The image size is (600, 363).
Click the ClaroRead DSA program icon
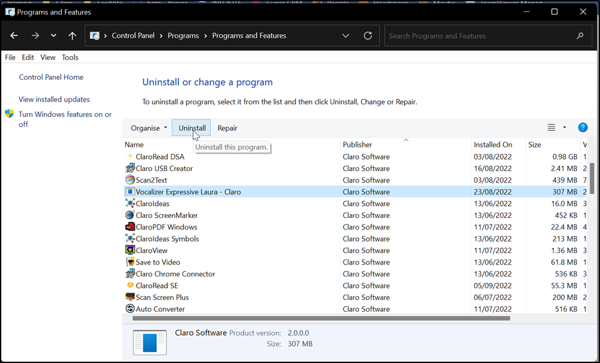[130, 156]
